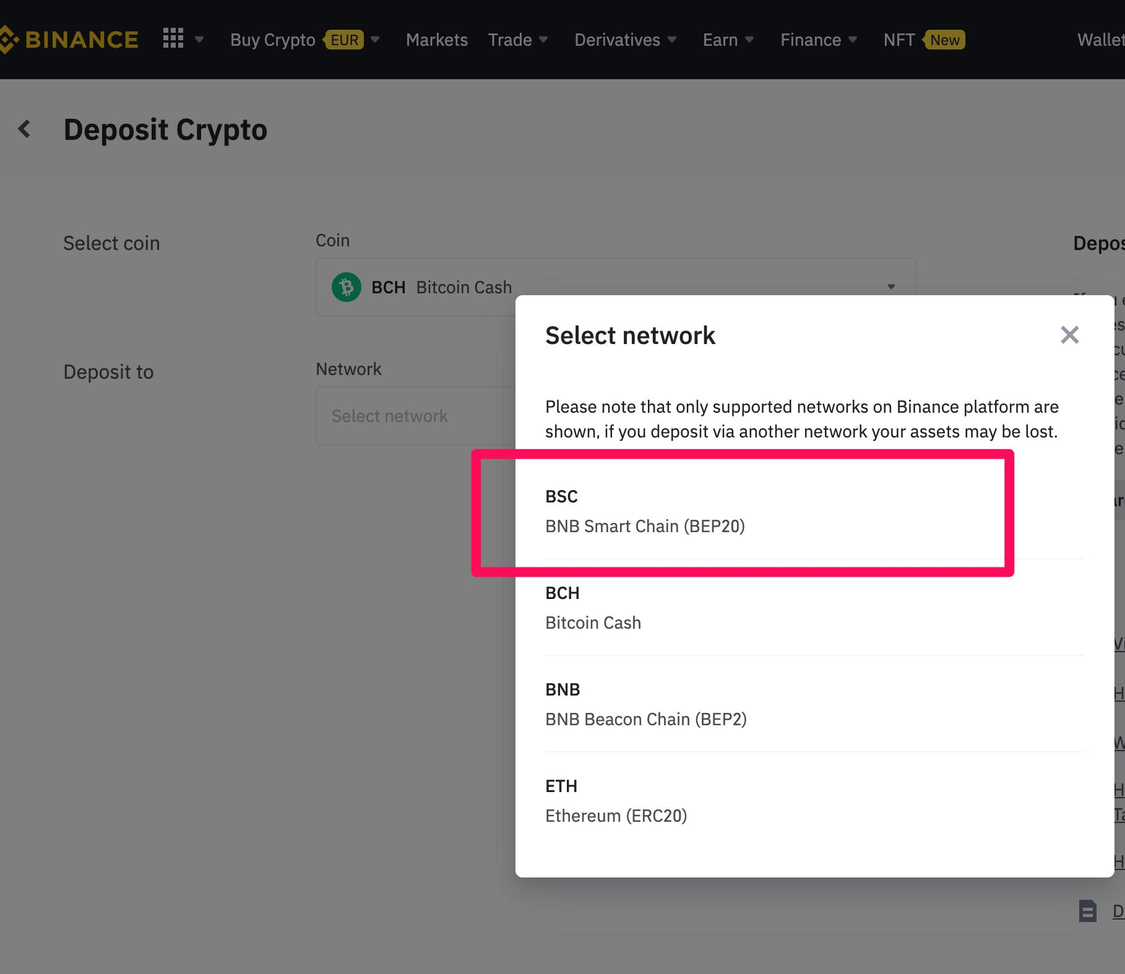Open the apps grid menu icon
1125x974 pixels.
pos(173,38)
